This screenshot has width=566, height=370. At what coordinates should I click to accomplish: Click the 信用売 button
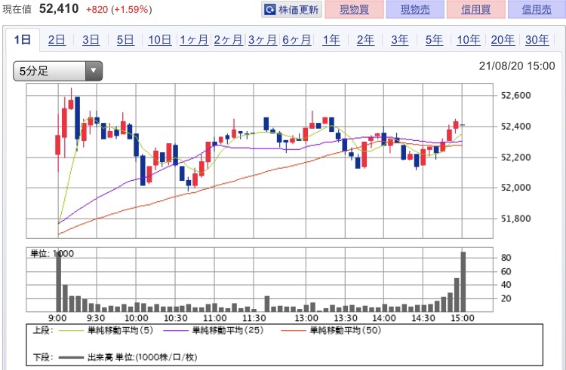(537, 9)
